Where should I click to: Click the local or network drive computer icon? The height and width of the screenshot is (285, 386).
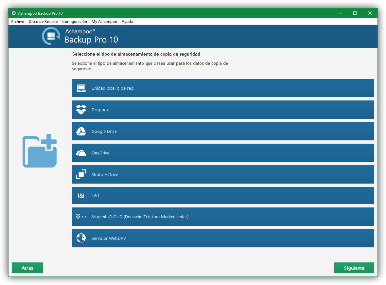click(81, 88)
